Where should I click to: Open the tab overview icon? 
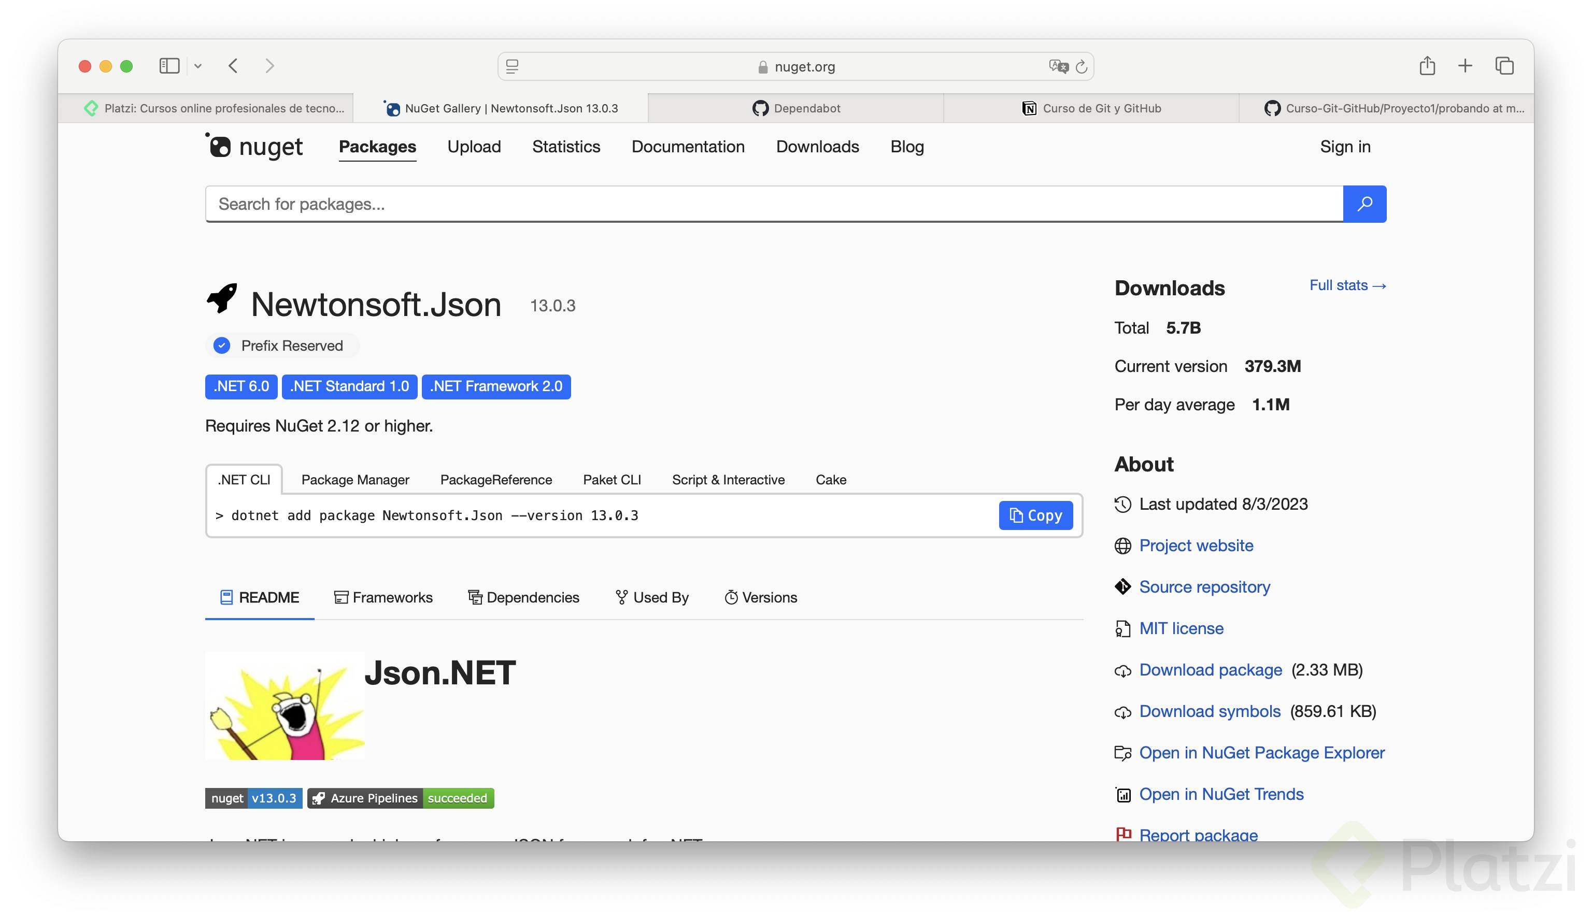click(x=1504, y=66)
